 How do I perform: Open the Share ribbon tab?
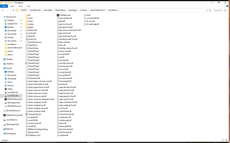(20, 6)
